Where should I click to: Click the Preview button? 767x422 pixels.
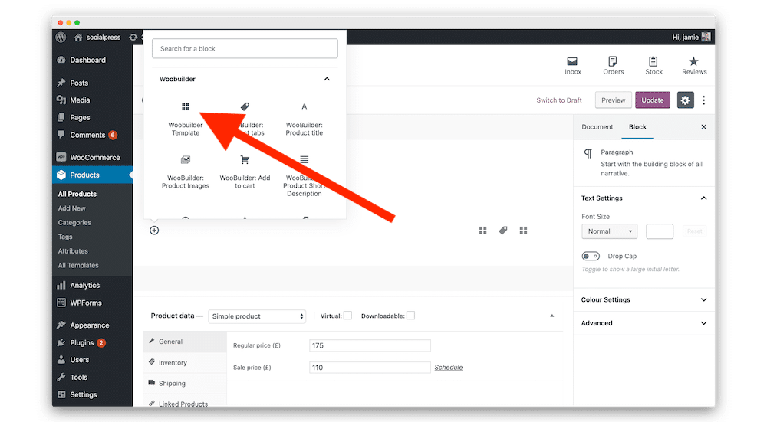[614, 100]
